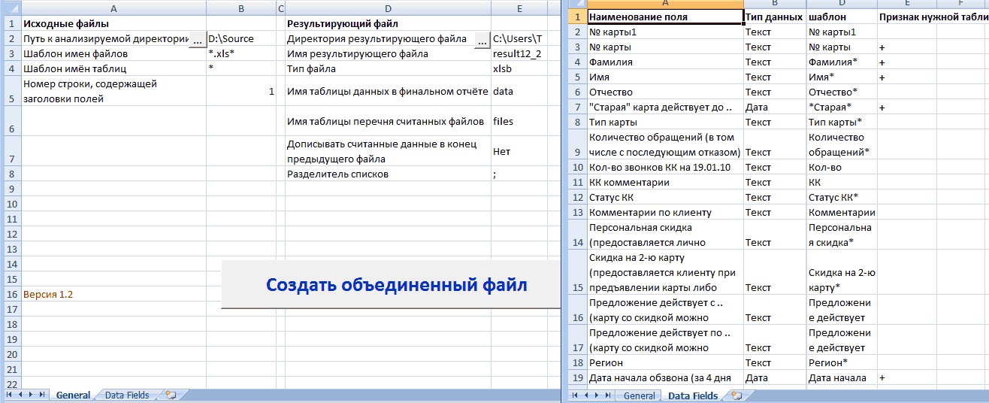Screen dimensions: 989x403
Task: Select column E header in left pane
Action: (x=519, y=8)
